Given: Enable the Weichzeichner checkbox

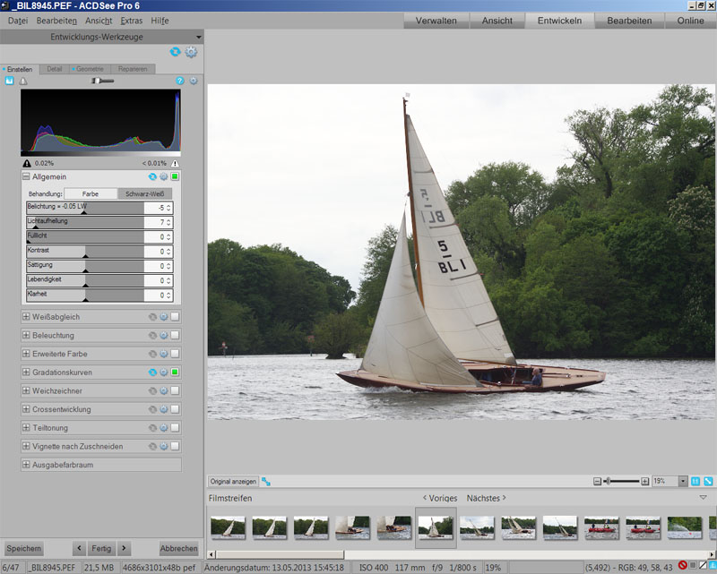Looking at the screenshot, I should tap(176, 391).
